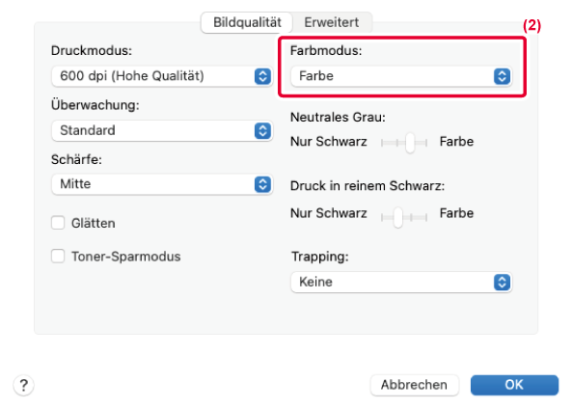Click the Überwachung stepper arrow icon

262,130
